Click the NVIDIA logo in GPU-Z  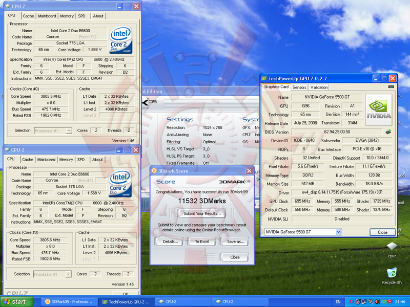click(378, 109)
